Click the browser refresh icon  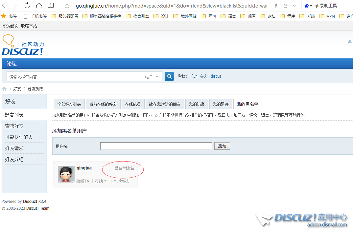pos(27,6)
